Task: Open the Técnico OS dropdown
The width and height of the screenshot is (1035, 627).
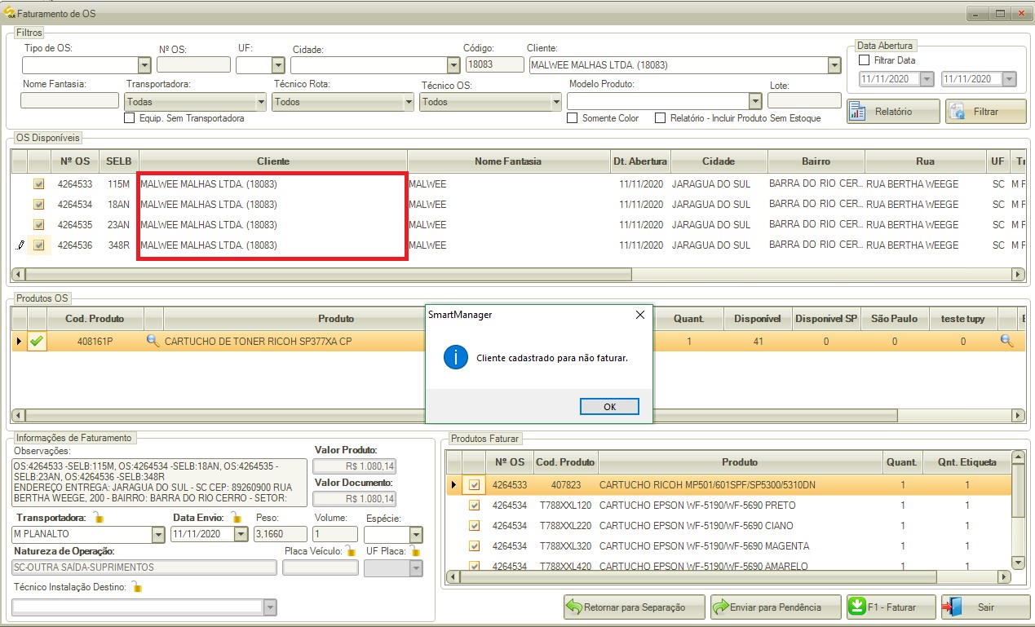Action: point(556,102)
